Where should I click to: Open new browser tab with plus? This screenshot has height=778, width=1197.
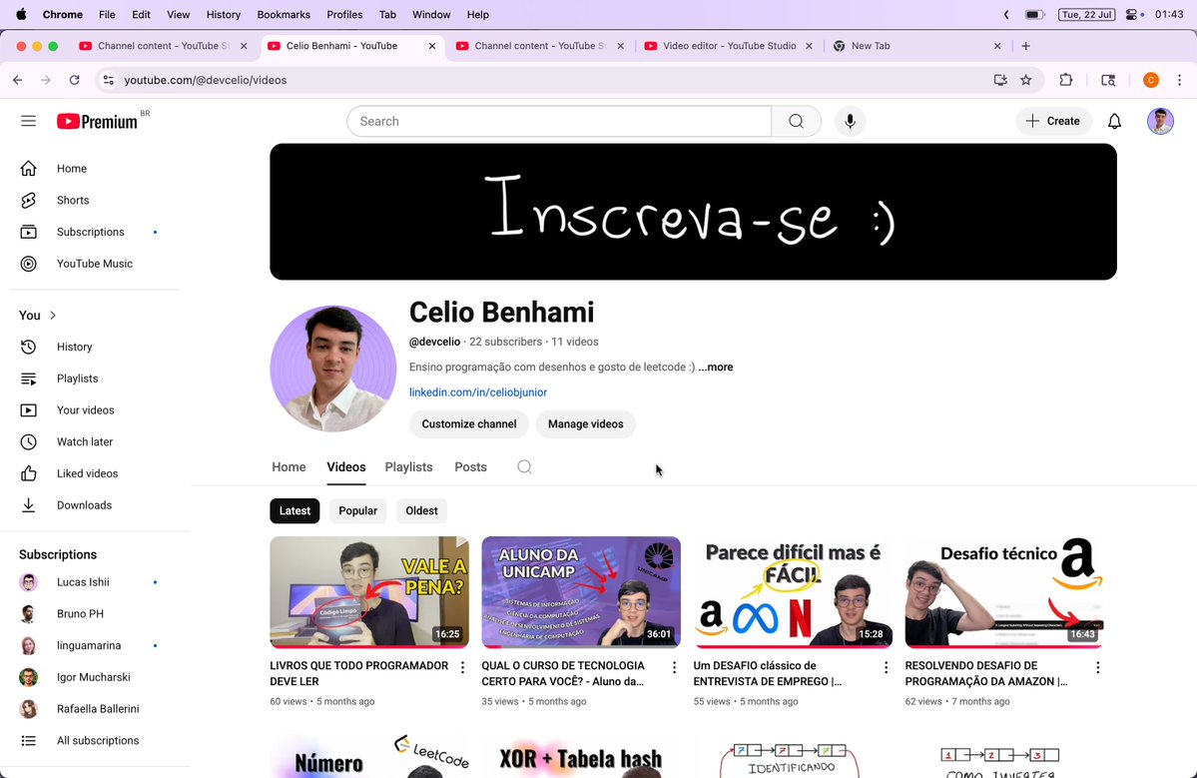click(1026, 46)
